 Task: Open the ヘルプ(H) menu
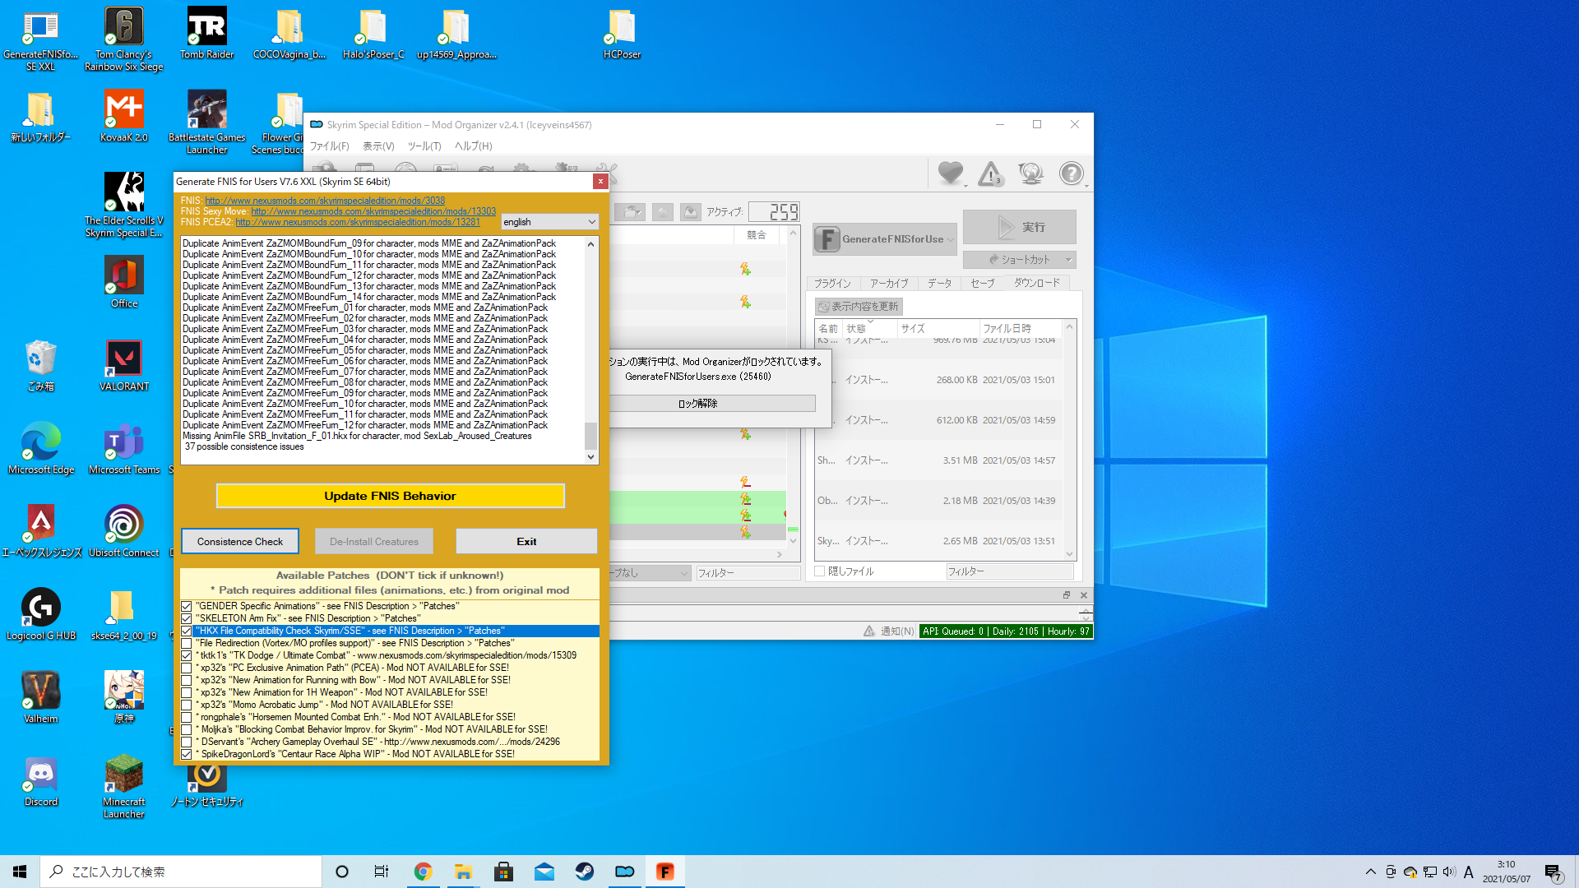pos(474,146)
